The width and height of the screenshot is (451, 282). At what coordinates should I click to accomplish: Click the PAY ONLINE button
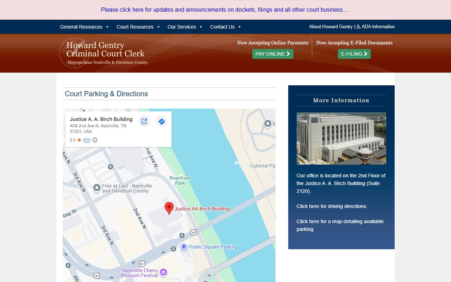(273, 54)
